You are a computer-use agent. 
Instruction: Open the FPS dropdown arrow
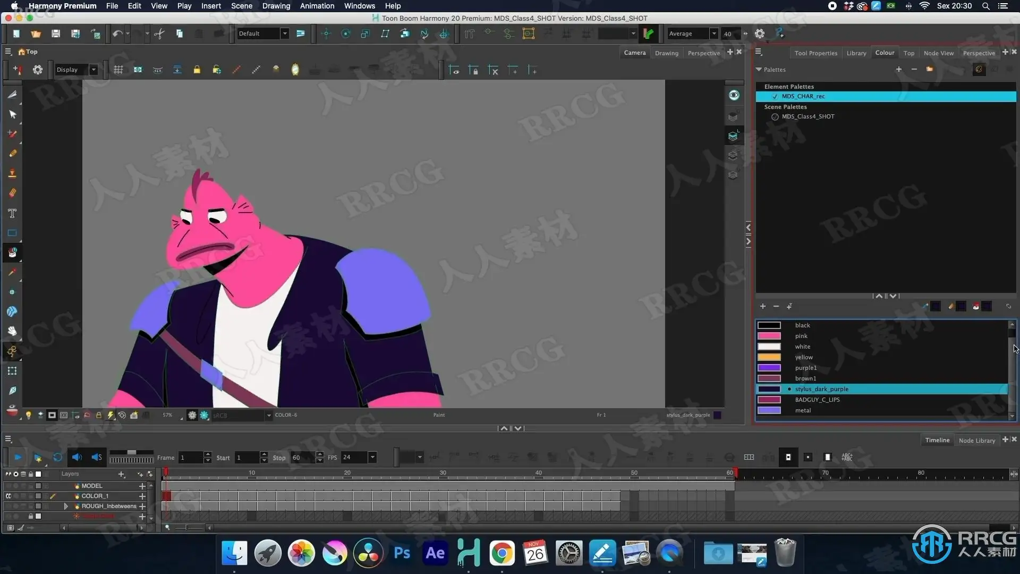click(x=372, y=457)
